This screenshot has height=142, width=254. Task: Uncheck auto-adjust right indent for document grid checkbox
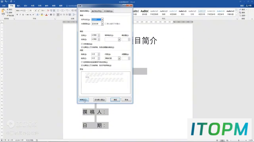[x=82, y=47]
